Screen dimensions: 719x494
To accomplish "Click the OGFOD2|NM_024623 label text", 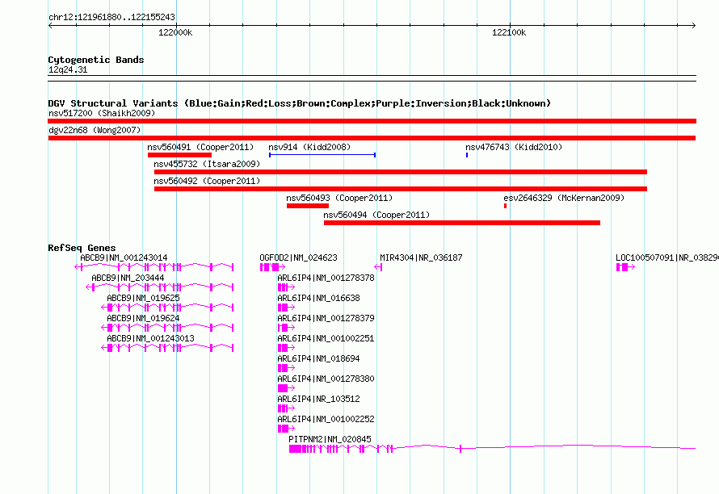I will click(x=299, y=257).
